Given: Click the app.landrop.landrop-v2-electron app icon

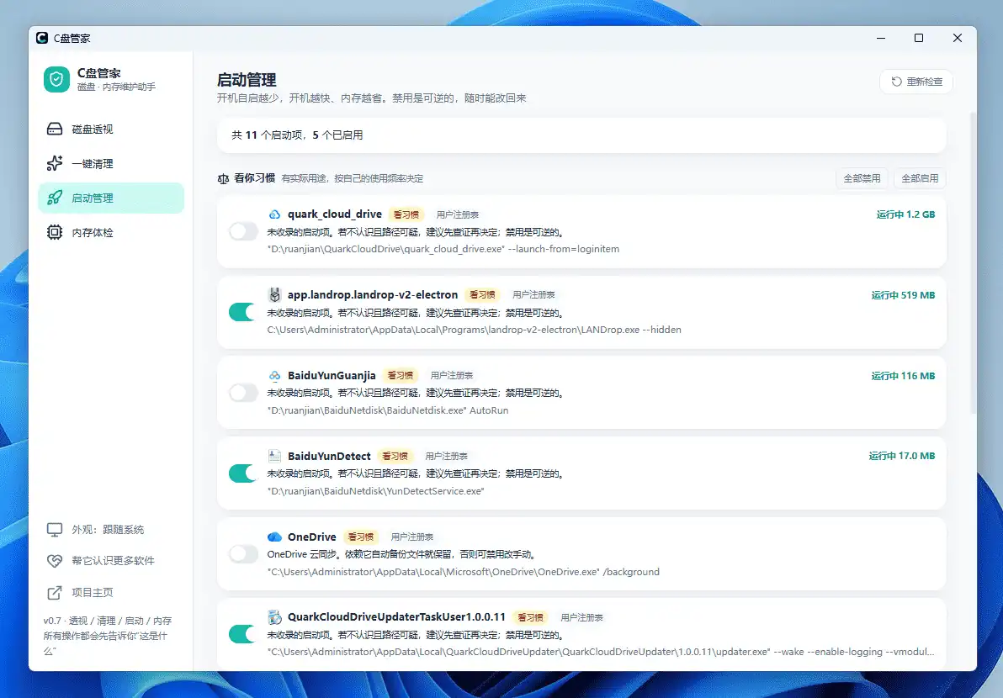Looking at the screenshot, I should [x=274, y=294].
